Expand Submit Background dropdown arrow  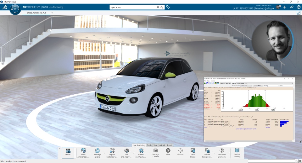(x=214, y=153)
